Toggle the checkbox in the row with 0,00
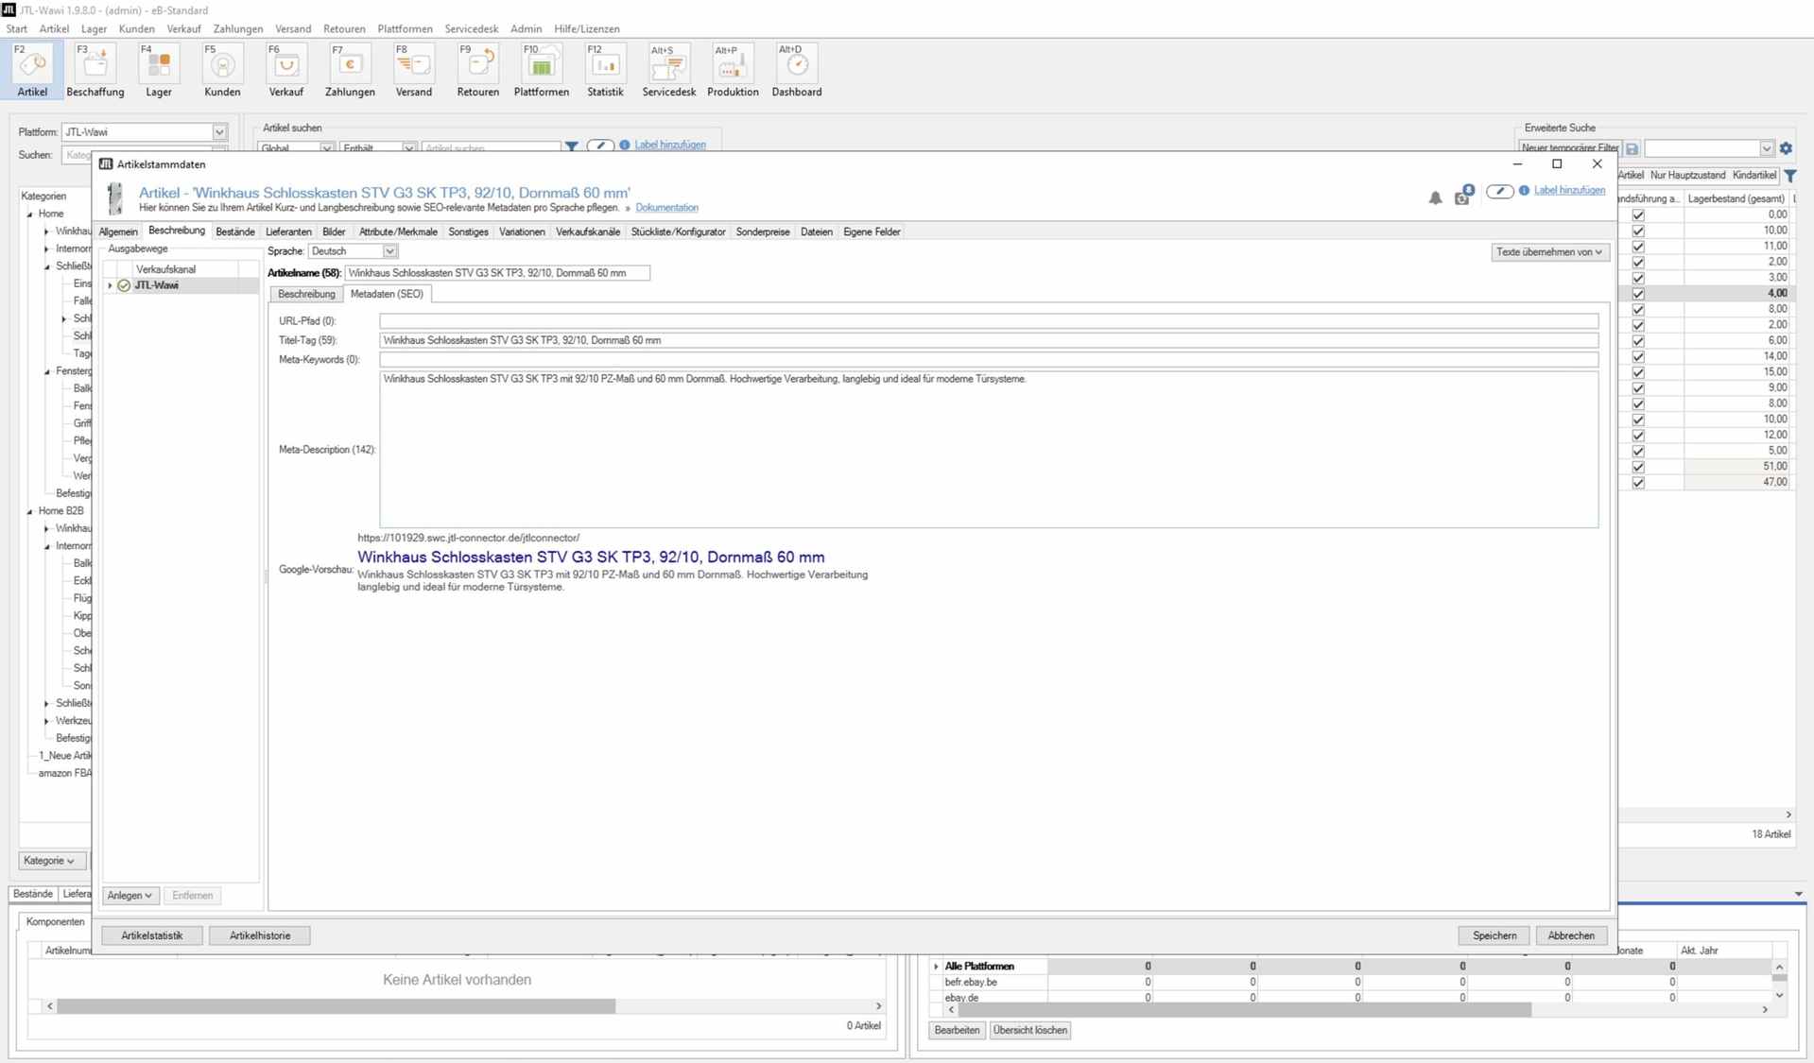 (1638, 214)
